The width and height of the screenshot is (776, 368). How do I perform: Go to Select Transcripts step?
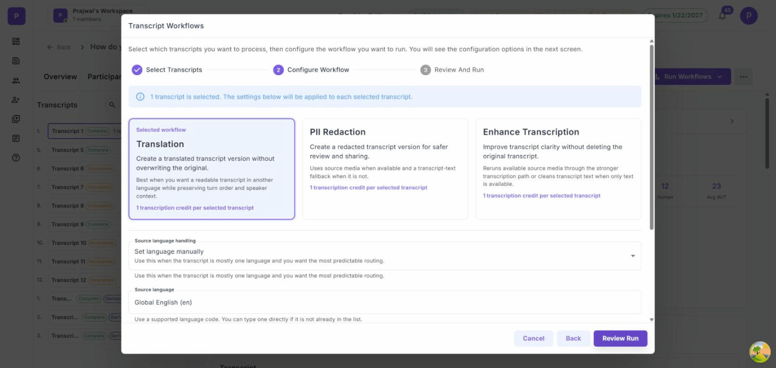point(174,70)
